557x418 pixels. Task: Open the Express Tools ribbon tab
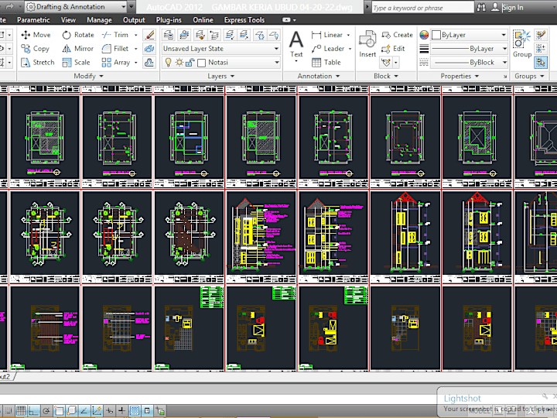pyautogui.click(x=244, y=20)
